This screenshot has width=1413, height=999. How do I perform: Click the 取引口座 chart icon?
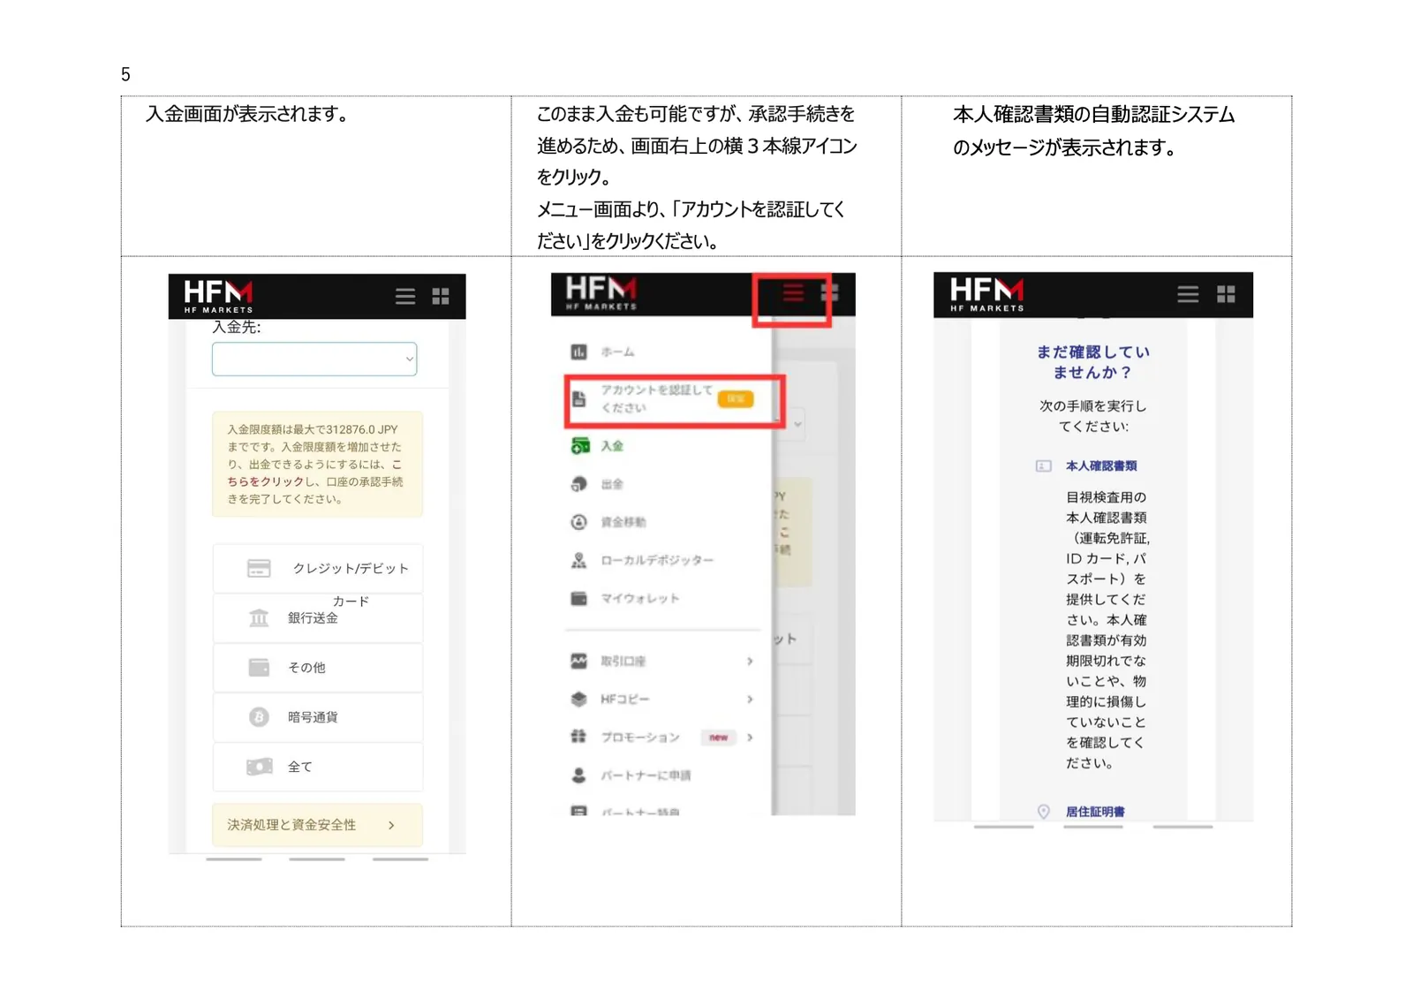[578, 661]
